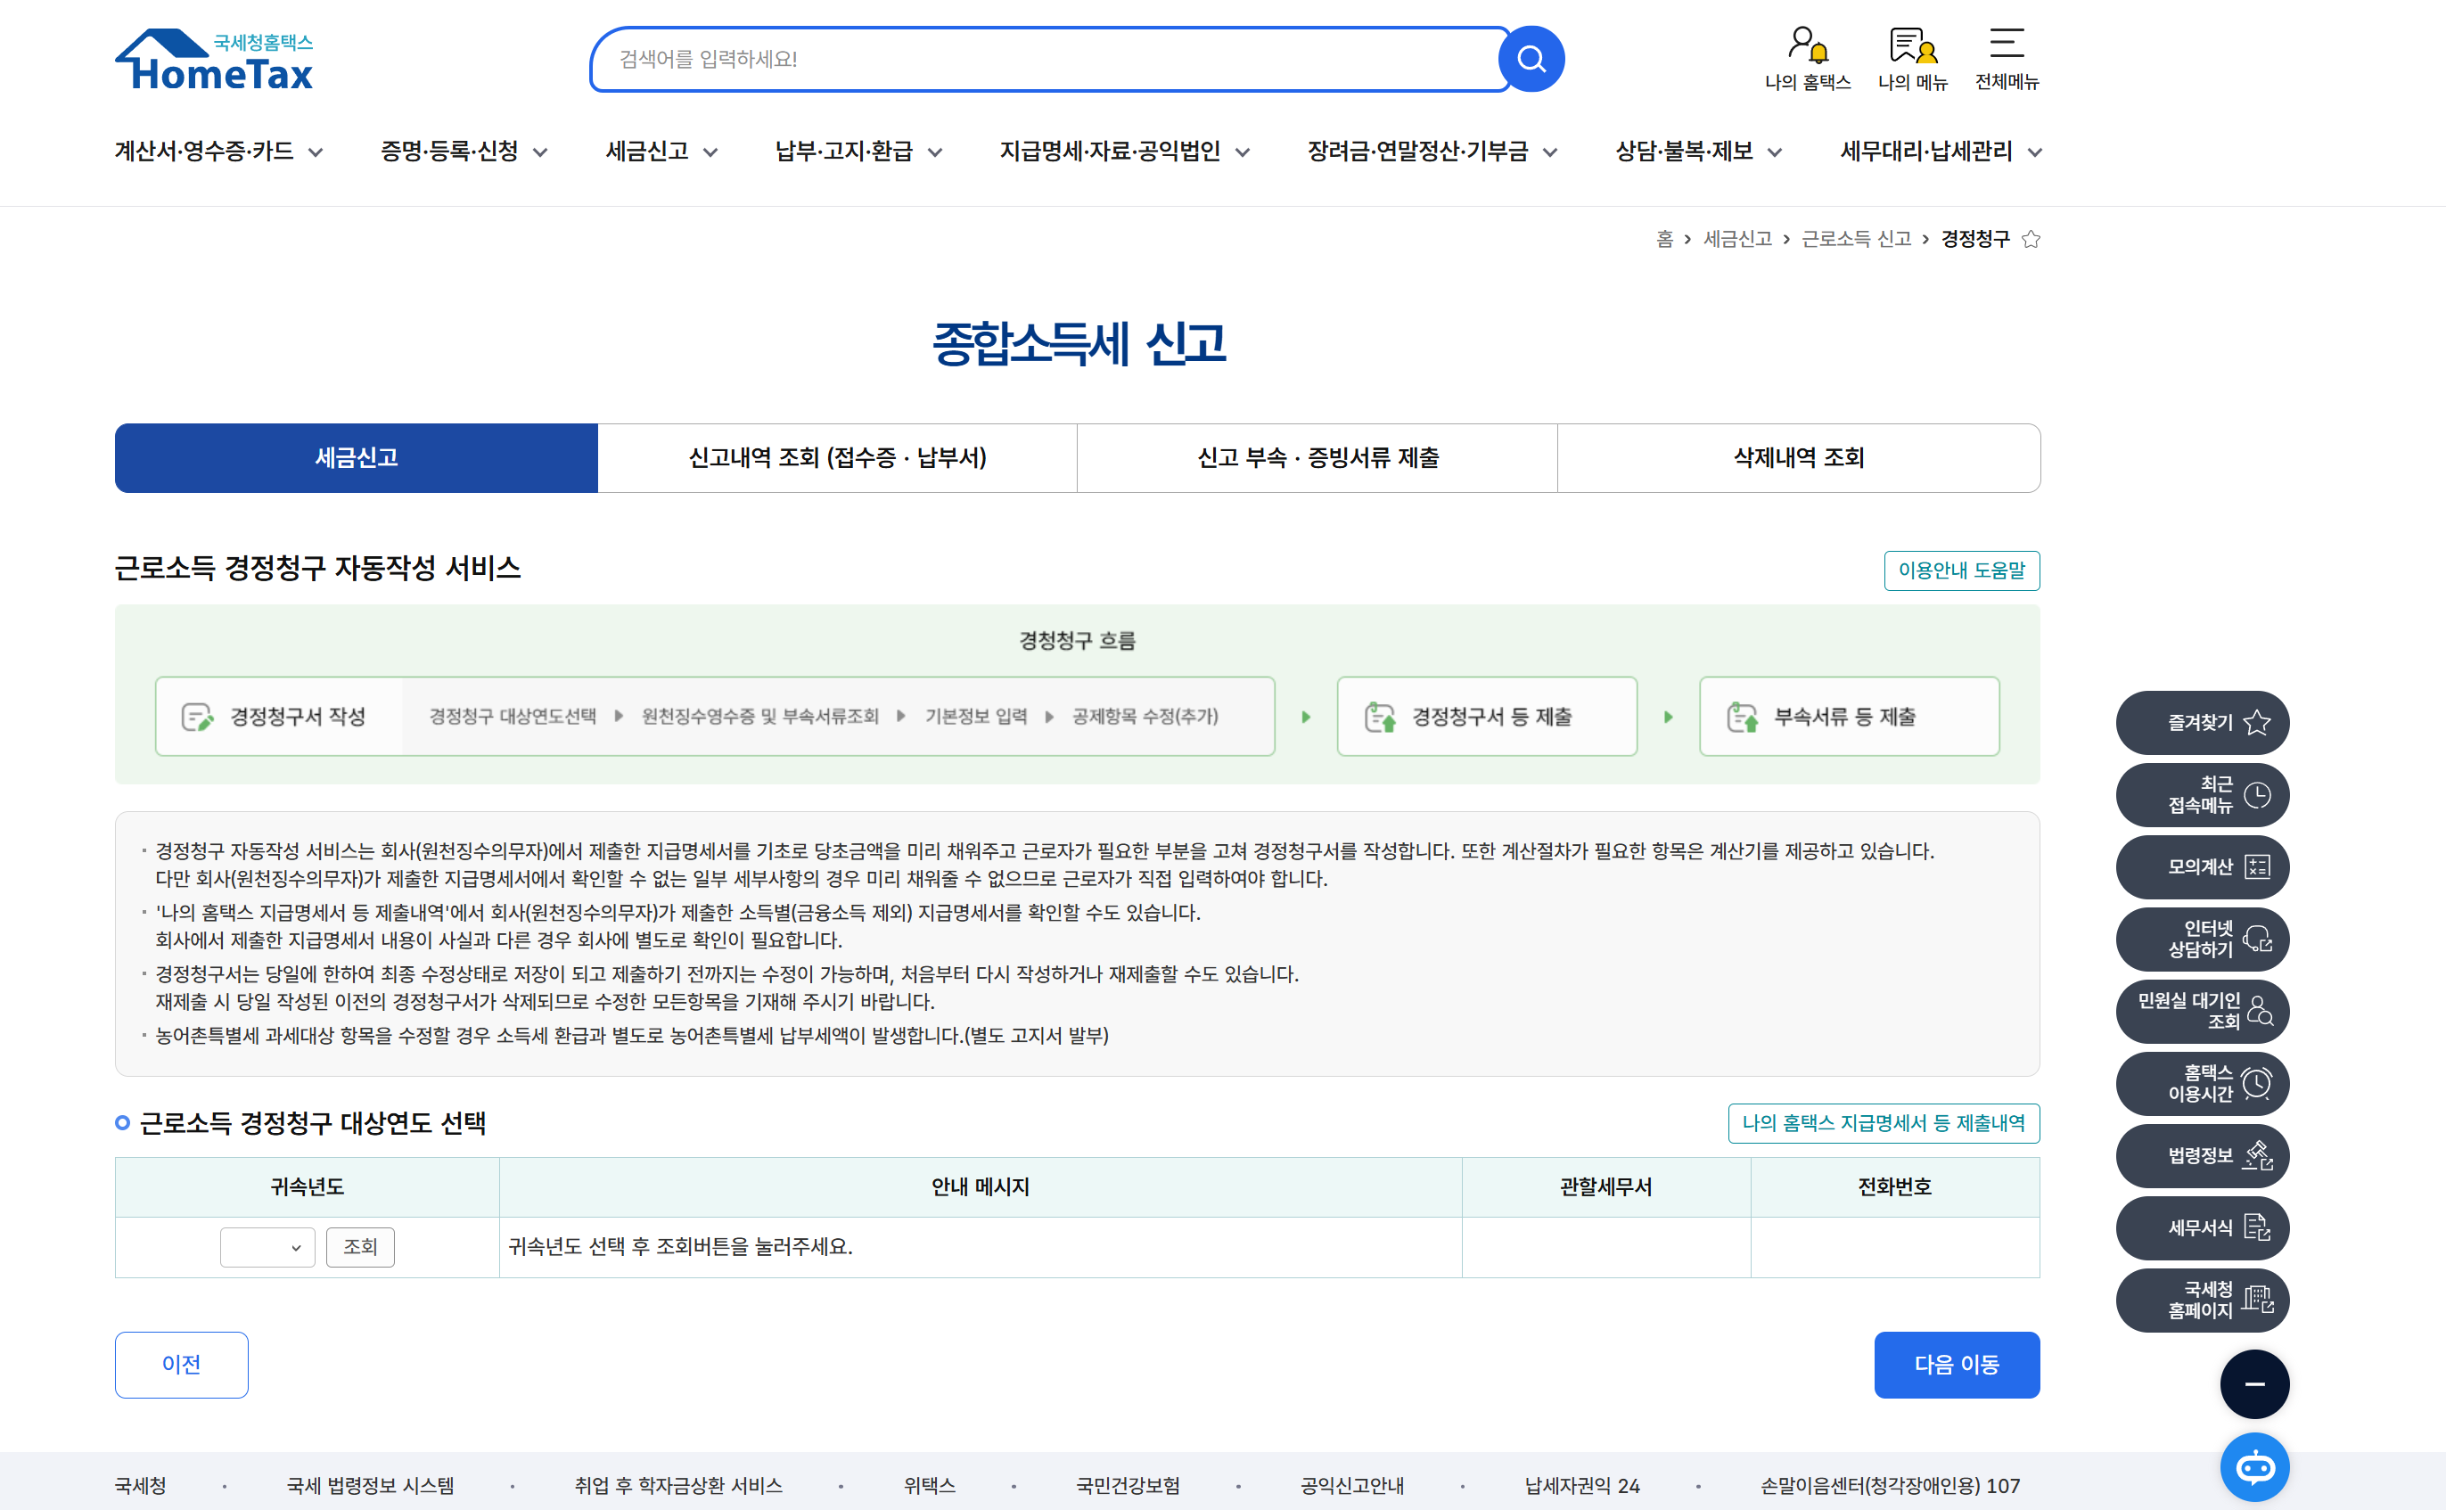
Task: Open the chatbot icon at bottom right
Action: point(2253,1466)
